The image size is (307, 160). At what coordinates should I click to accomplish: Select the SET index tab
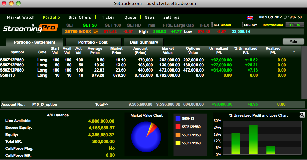pyautogui.click(x=70, y=25)
